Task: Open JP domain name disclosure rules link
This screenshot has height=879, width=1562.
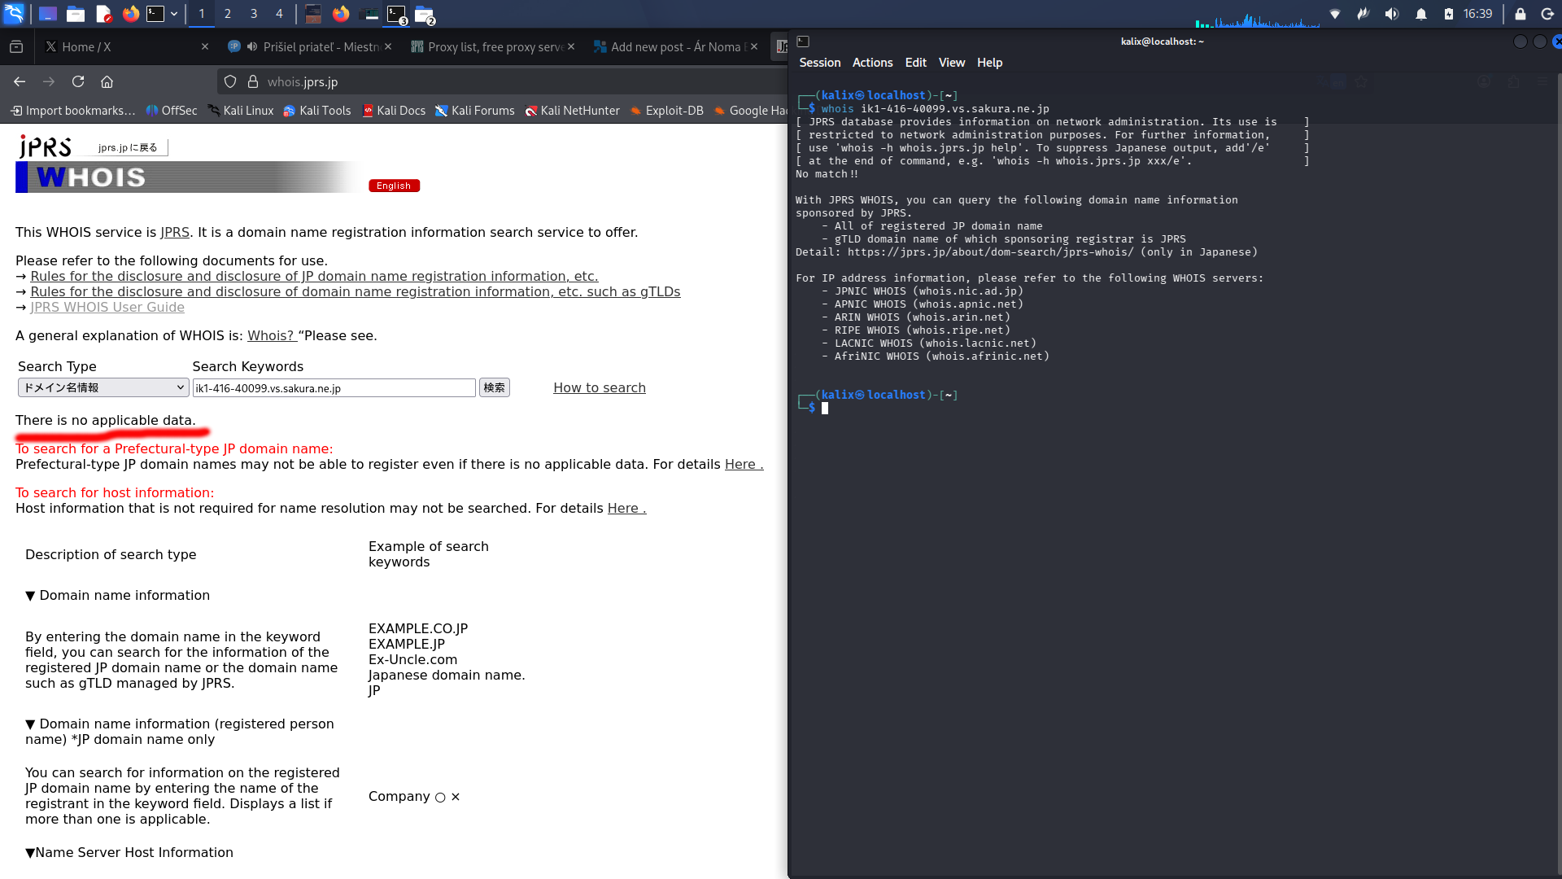Action: (314, 277)
